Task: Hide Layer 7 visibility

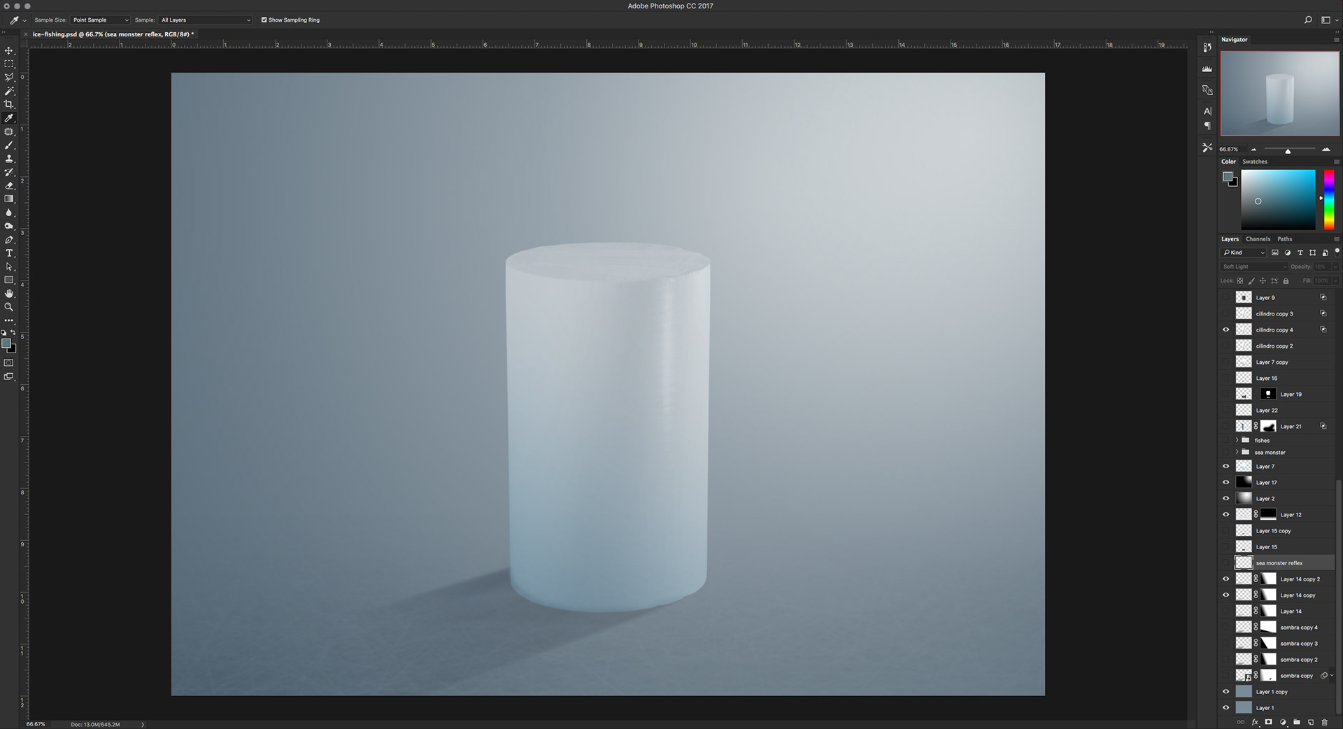Action: pos(1225,467)
